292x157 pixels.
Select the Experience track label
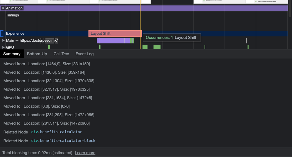pyautogui.click(x=15, y=33)
